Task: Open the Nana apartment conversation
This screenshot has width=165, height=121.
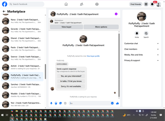Action: click(22, 21)
